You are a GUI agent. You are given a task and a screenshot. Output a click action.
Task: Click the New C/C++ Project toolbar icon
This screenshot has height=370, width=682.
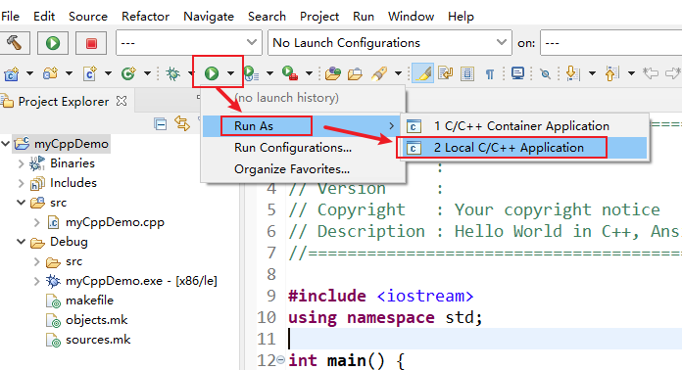pos(12,73)
